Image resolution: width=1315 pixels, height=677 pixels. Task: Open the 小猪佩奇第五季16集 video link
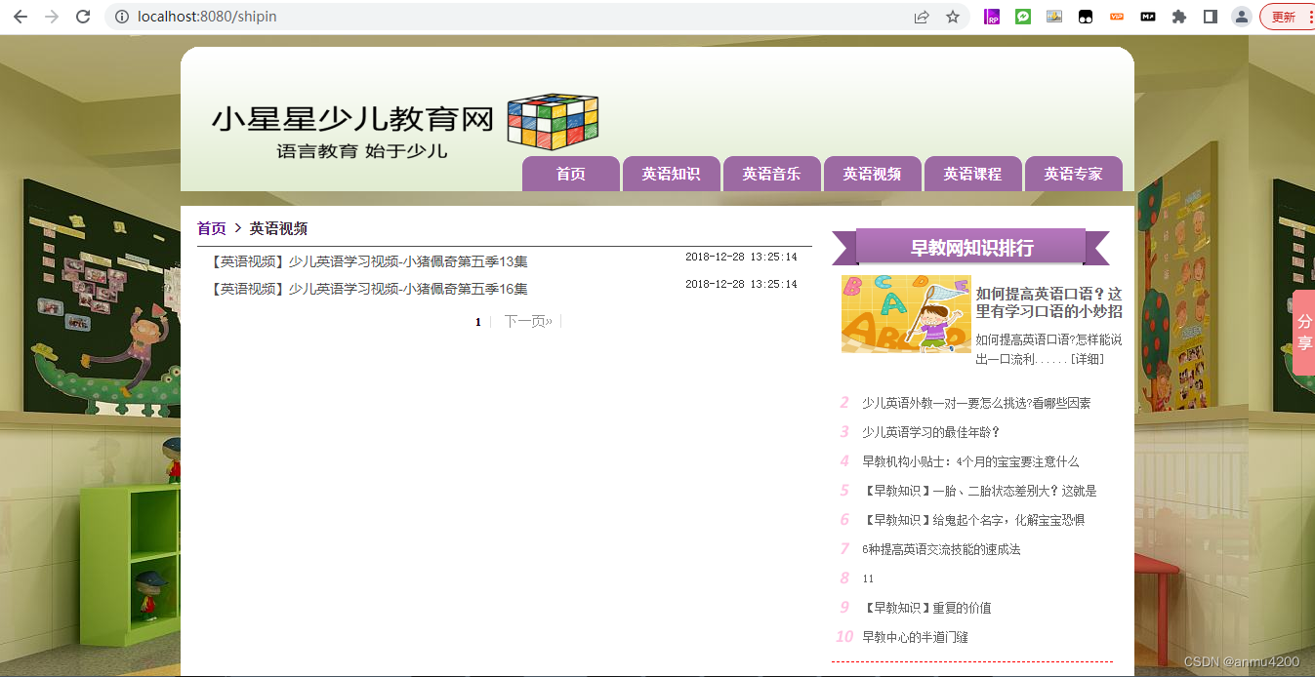pos(370,289)
